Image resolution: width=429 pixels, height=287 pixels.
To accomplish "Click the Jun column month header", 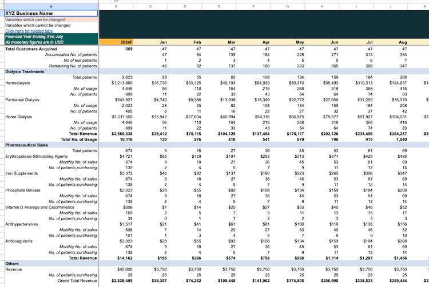I will coord(335,42).
